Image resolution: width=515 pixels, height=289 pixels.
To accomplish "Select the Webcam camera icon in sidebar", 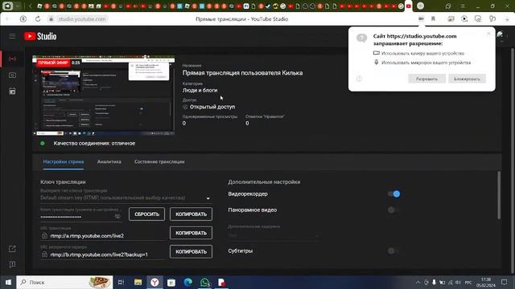I will click(13, 75).
